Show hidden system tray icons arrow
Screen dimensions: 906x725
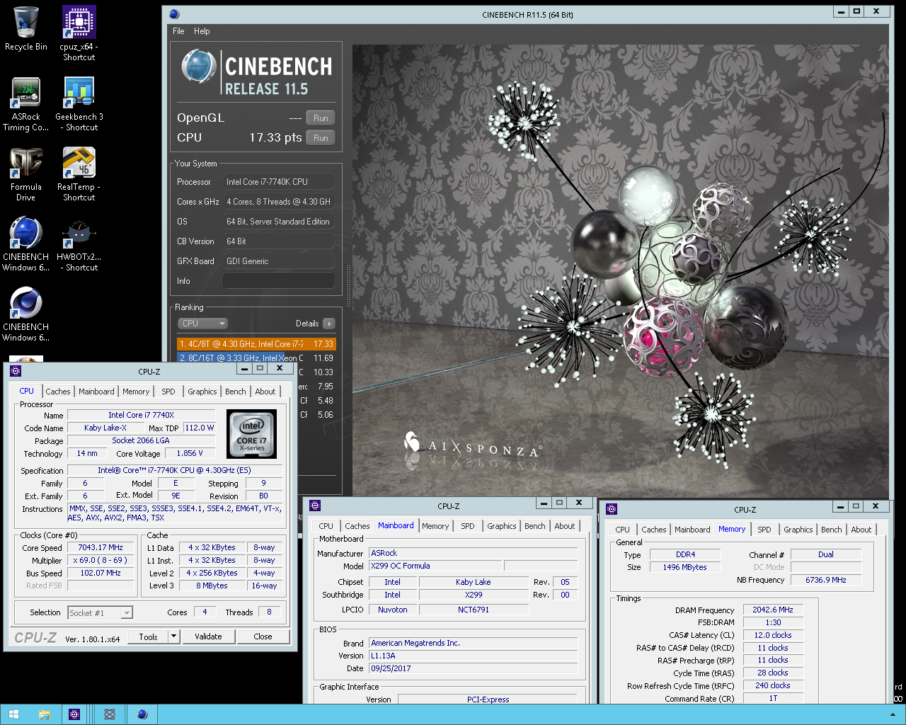(893, 715)
